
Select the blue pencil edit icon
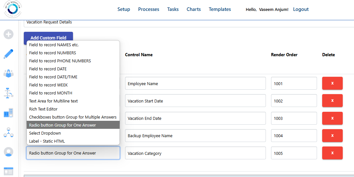[9, 54]
